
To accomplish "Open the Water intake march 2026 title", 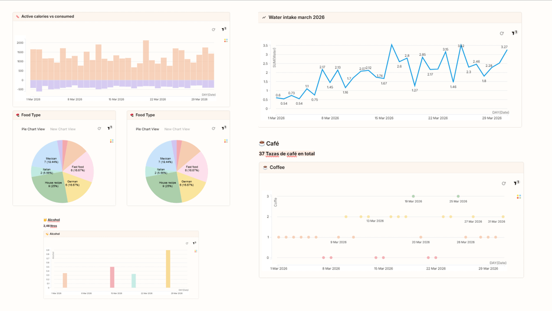I will click(x=296, y=17).
